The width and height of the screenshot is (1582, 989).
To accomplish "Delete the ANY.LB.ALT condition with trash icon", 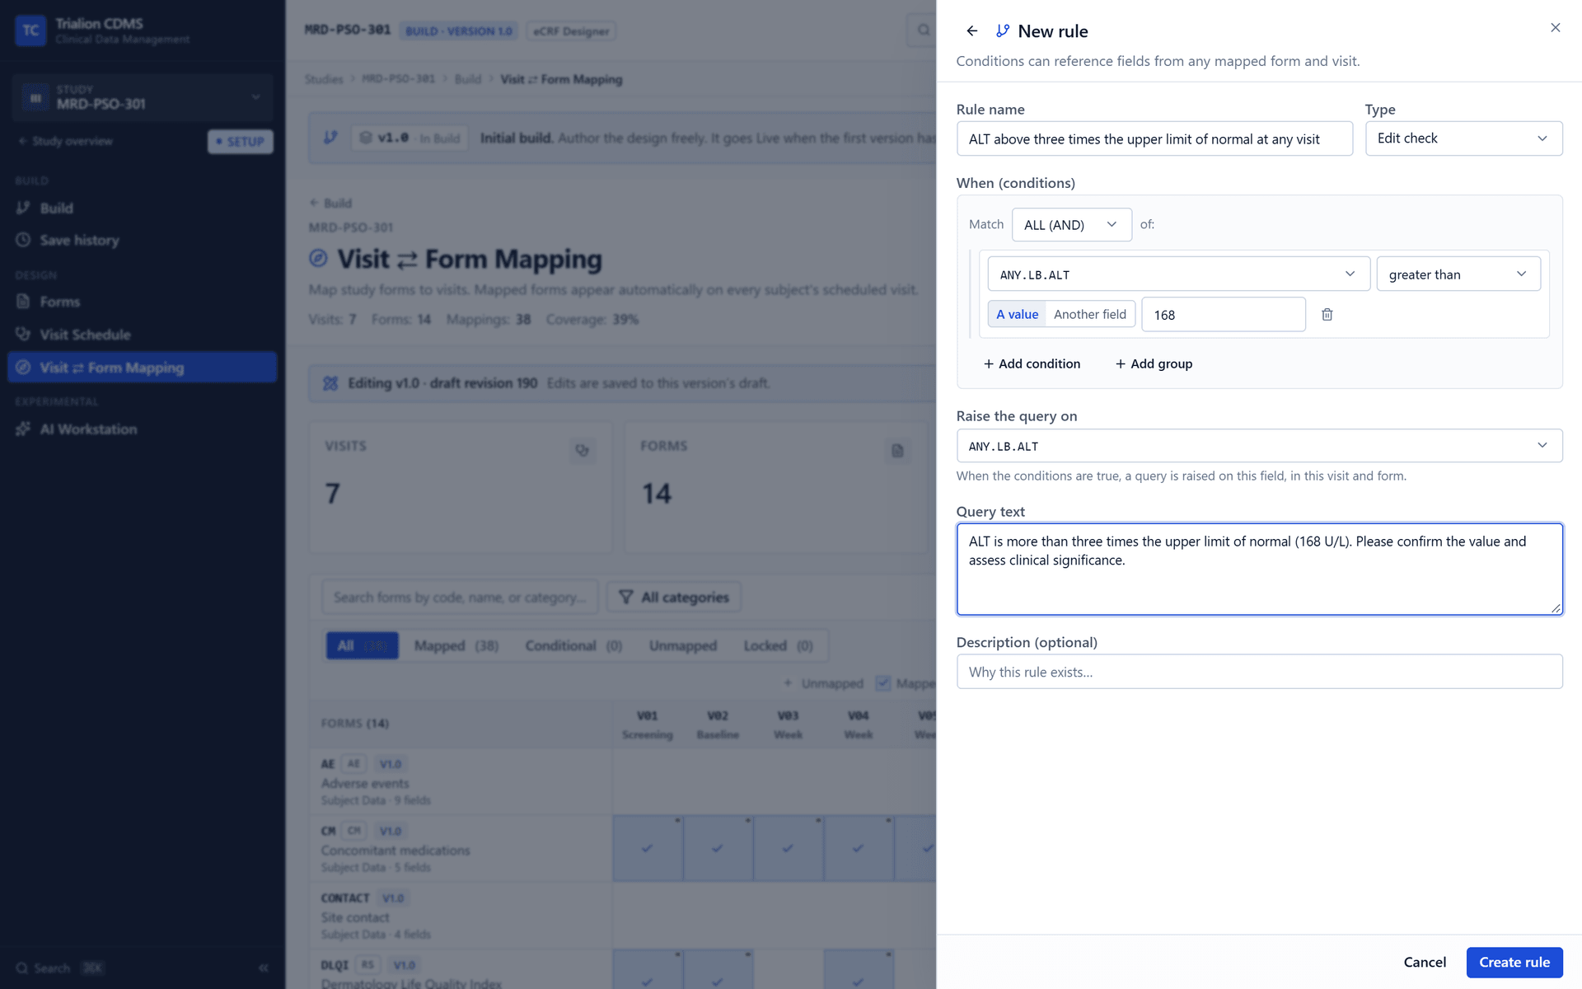I will click(1327, 314).
